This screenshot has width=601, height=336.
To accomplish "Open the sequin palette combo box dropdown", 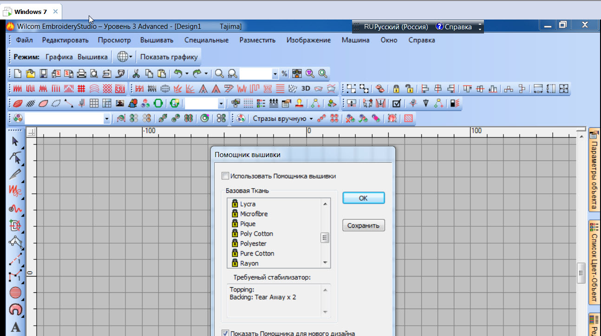I will 107,119.
